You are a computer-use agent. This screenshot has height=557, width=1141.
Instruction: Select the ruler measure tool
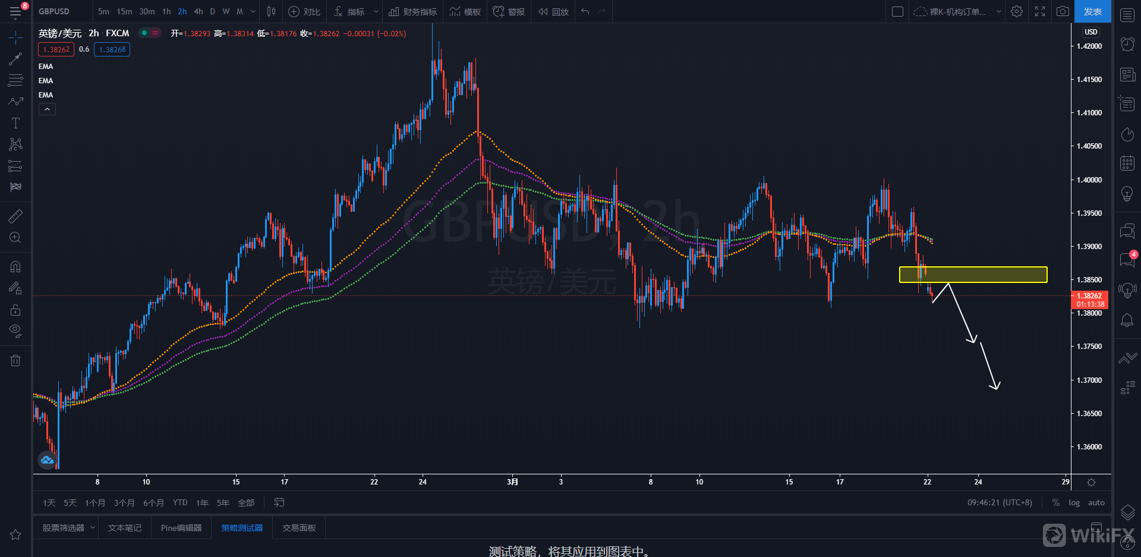point(15,216)
